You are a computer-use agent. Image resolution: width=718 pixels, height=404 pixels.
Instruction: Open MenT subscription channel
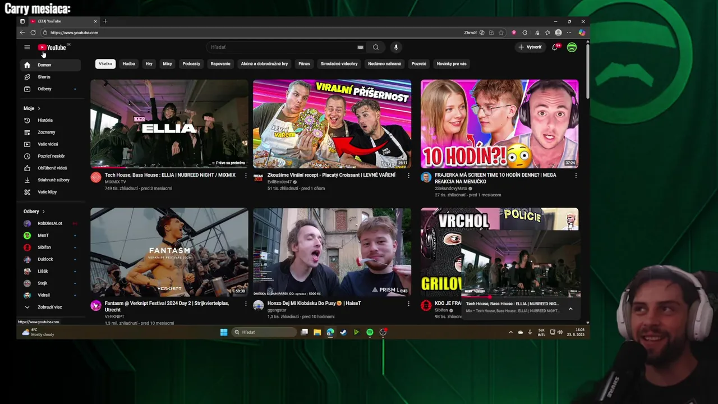pos(51,235)
